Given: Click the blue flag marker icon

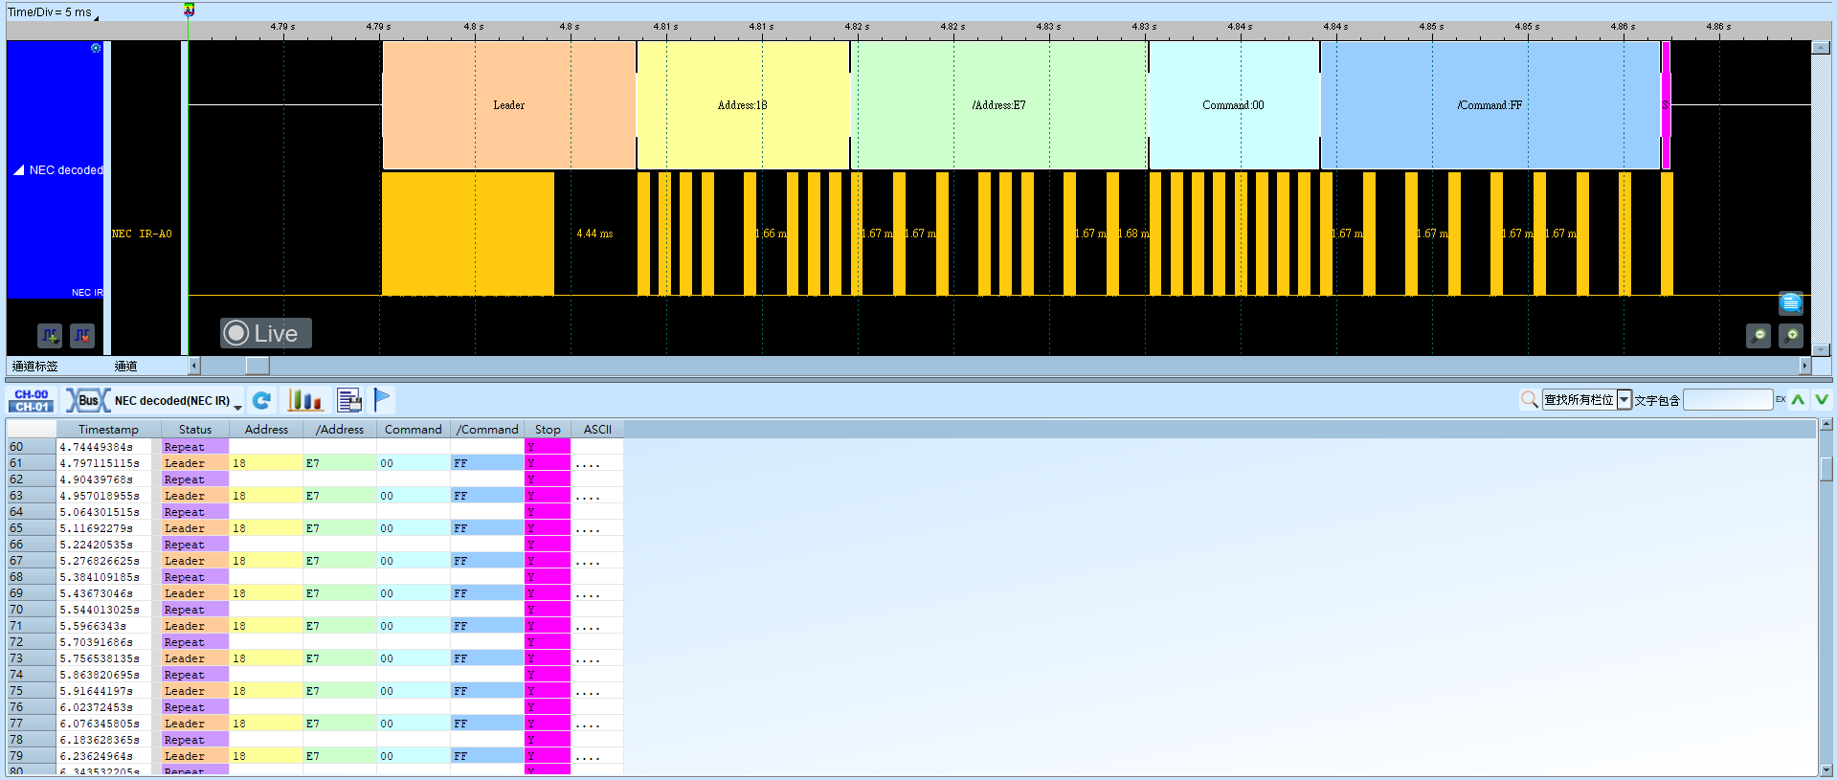Looking at the screenshot, I should [x=382, y=399].
